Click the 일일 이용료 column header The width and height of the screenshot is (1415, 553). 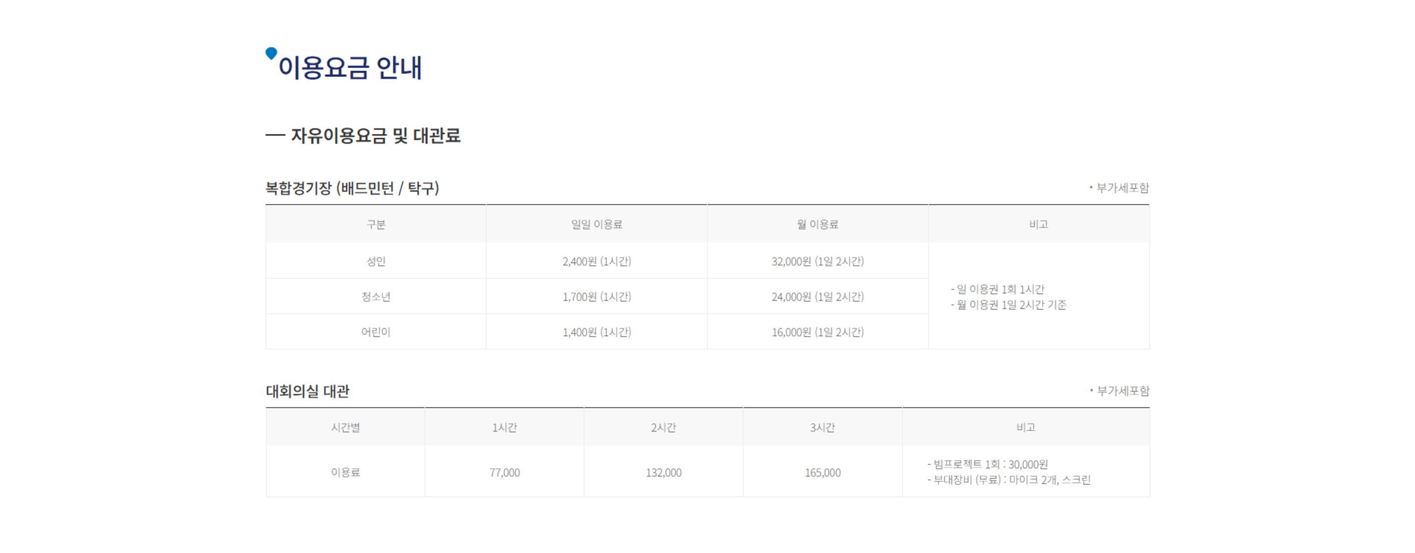596,224
